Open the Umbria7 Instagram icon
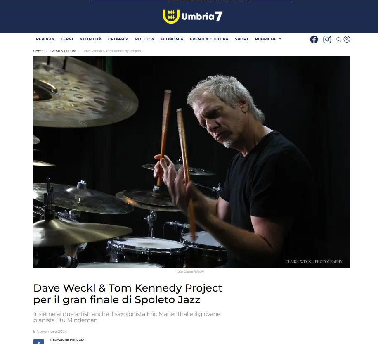The image size is (378, 344). click(327, 39)
